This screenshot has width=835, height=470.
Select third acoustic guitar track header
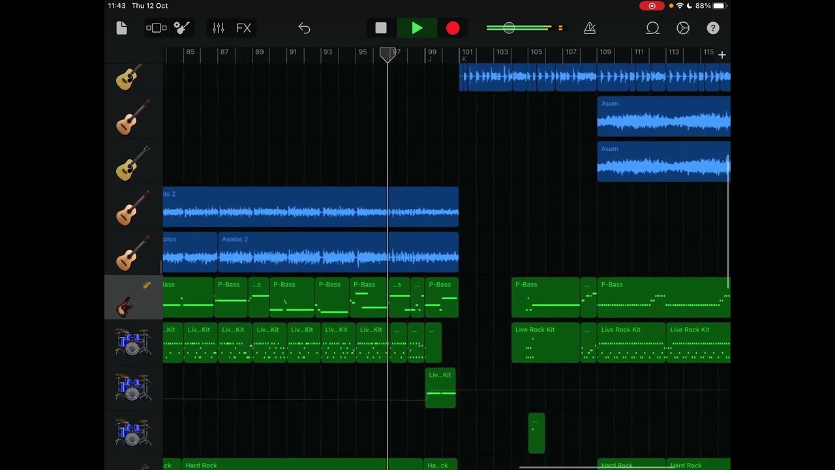[133, 162]
